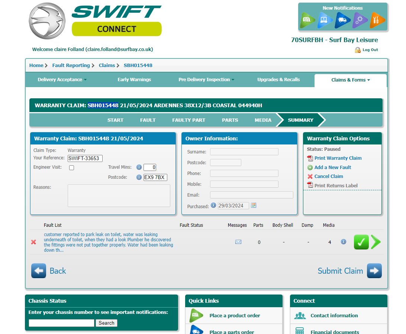Click the Postcode info icon in the claim panel
Screen dimensions: 406x334
[139, 177]
